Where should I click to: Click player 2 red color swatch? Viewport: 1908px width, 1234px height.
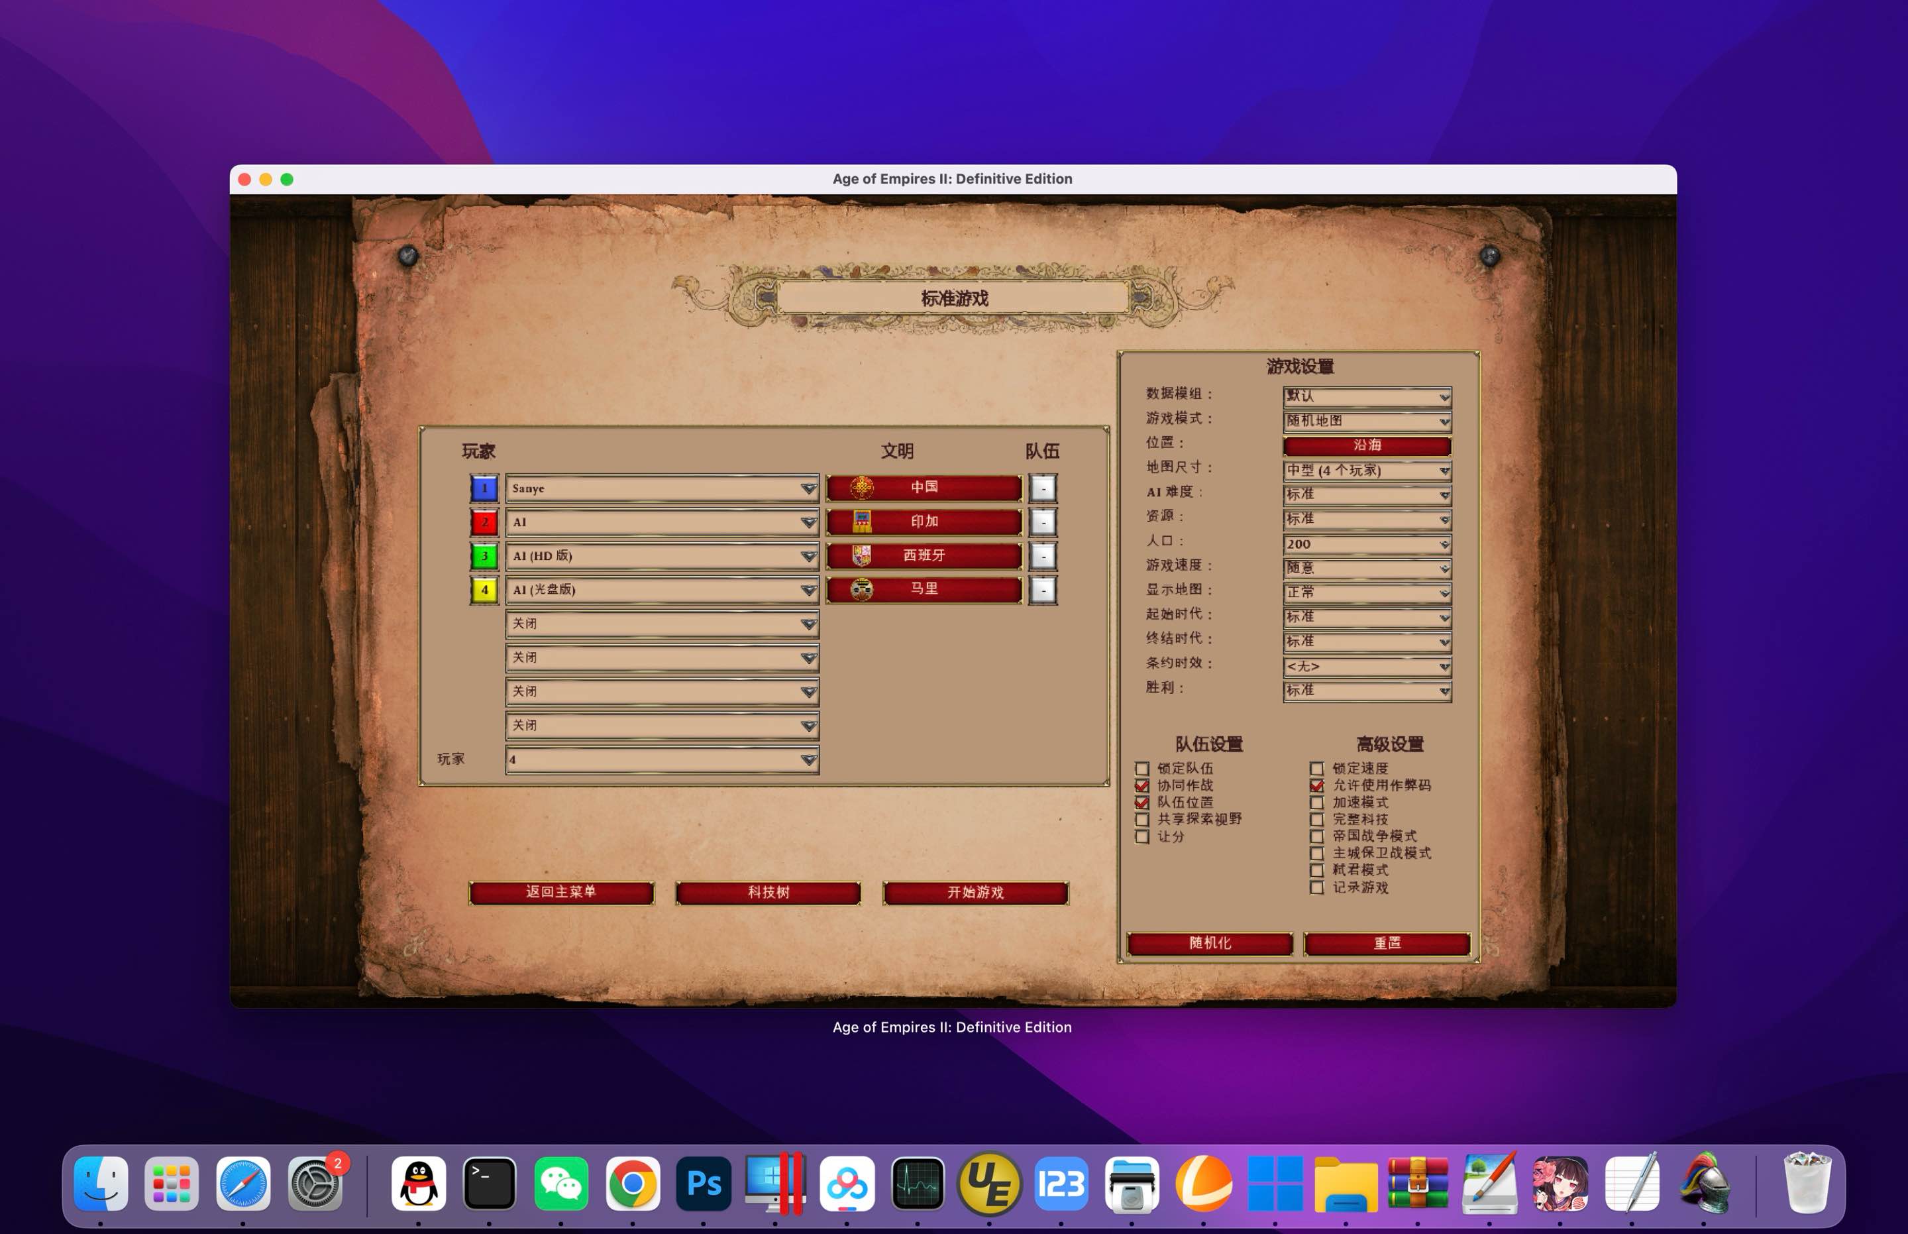pyautogui.click(x=484, y=522)
